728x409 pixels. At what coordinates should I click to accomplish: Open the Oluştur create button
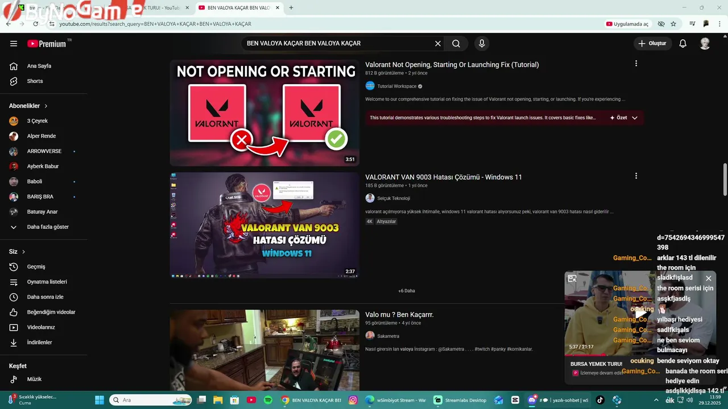652,43
